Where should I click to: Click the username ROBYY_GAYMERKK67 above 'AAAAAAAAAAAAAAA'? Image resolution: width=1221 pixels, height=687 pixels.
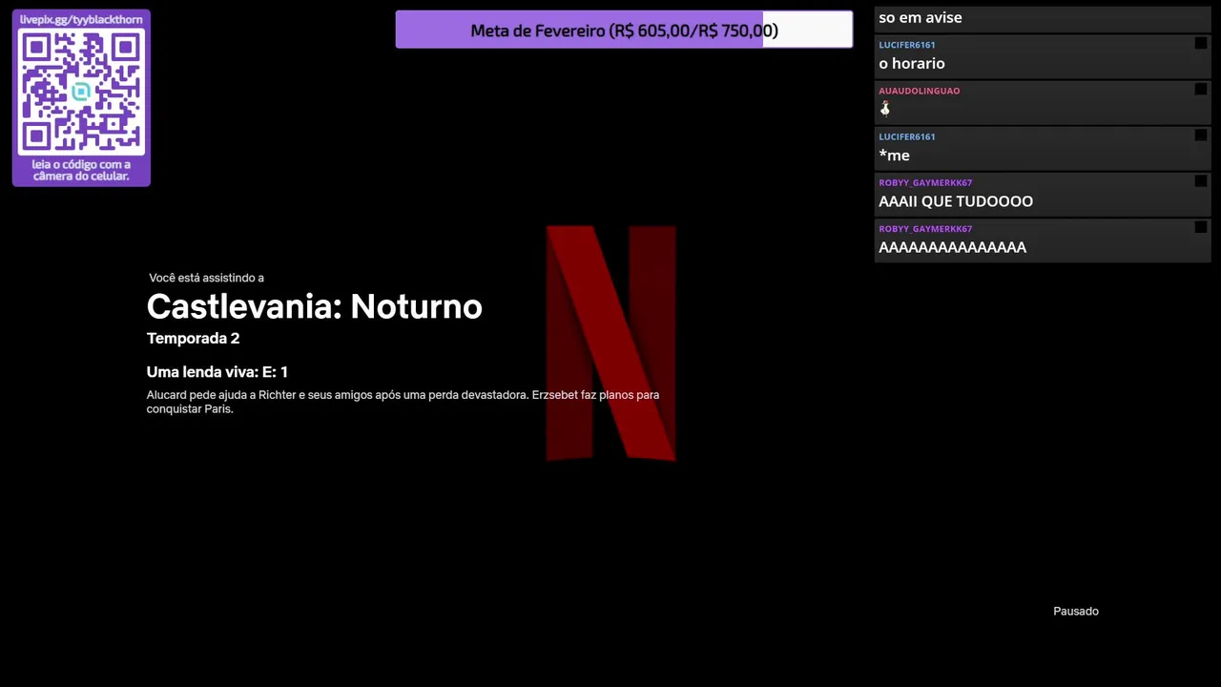click(x=925, y=229)
